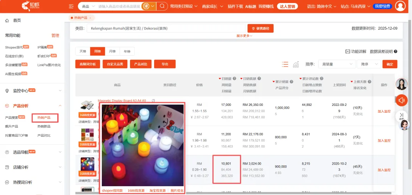Click the Magnetic Display Board product thumbnail

coord(87,105)
